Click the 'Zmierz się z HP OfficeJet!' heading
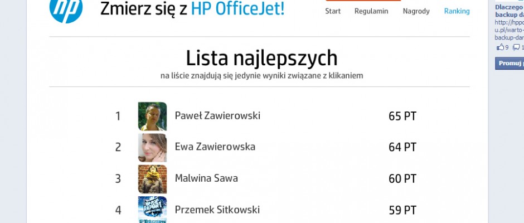The height and width of the screenshot is (223, 524). coord(192,9)
